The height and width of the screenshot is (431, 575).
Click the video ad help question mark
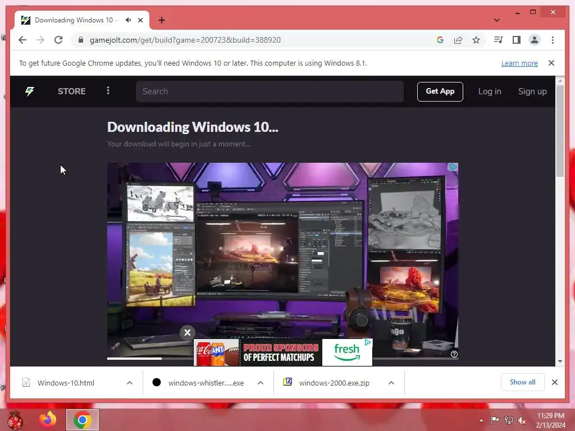(x=454, y=354)
